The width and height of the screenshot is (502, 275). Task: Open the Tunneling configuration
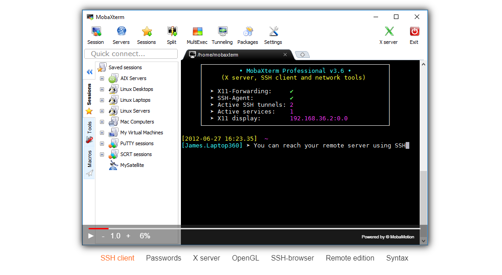[x=222, y=35]
